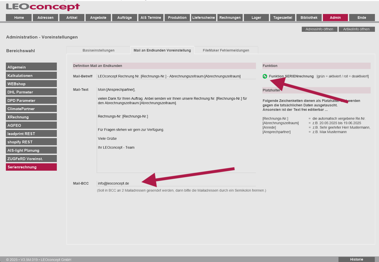Select AGFEO in sidebar
This screenshot has width=379, height=262.
pos(31,125)
